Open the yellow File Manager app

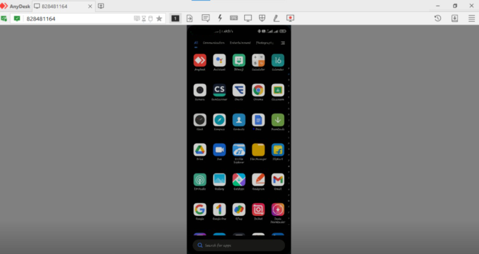tap(258, 150)
